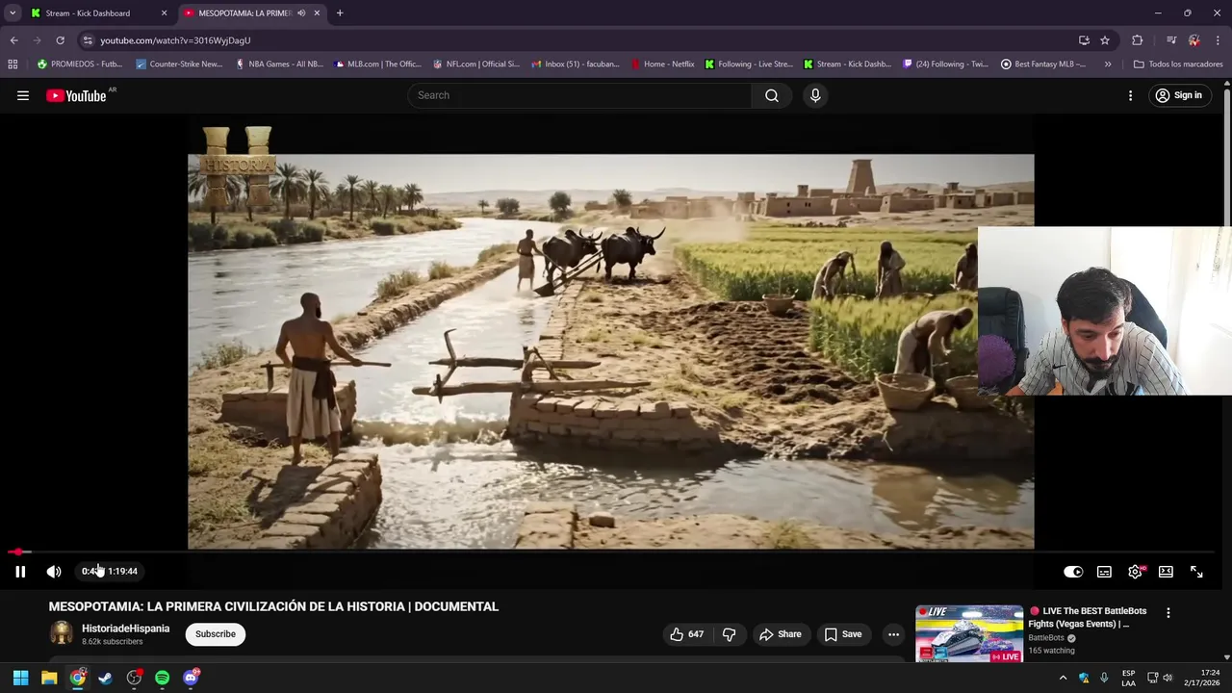Bookmark this page with star icon

click(1105, 40)
